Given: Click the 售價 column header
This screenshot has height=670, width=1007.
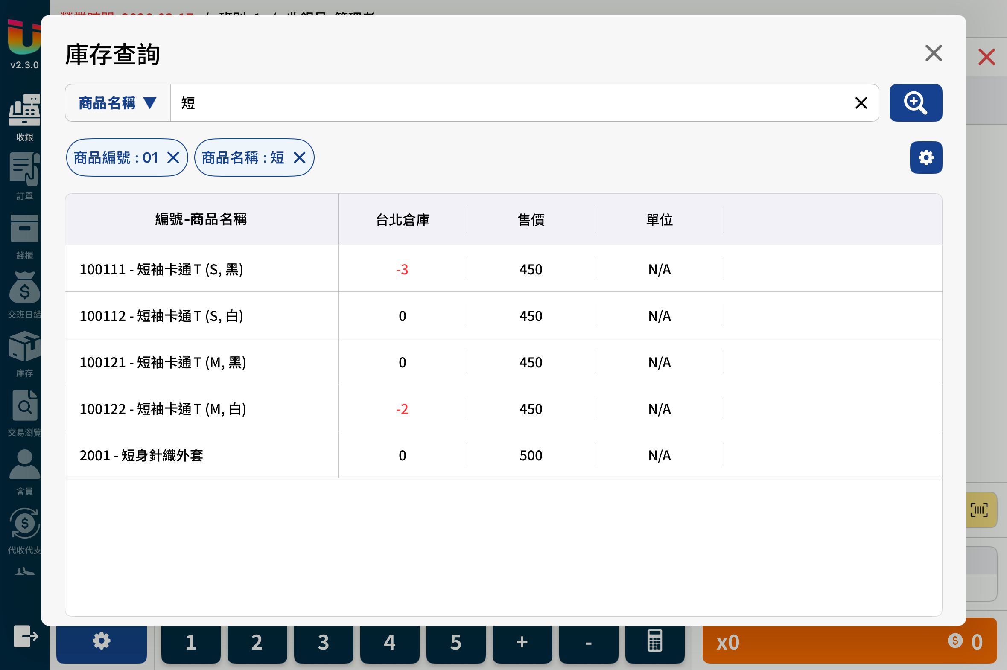Looking at the screenshot, I should point(531,220).
